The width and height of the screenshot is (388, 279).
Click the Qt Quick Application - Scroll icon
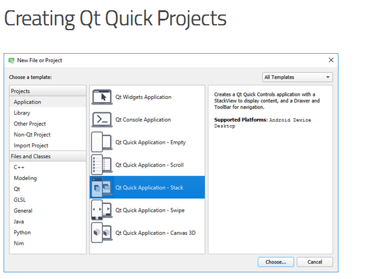102,165
